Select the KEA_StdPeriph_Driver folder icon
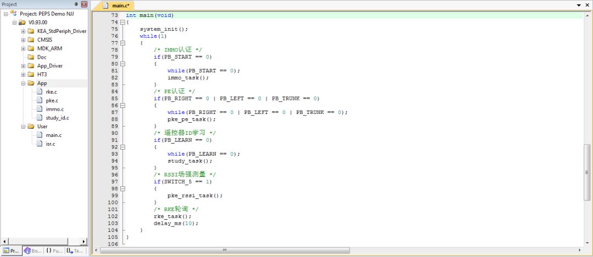 pyautogui.click(x=31, y=31)
